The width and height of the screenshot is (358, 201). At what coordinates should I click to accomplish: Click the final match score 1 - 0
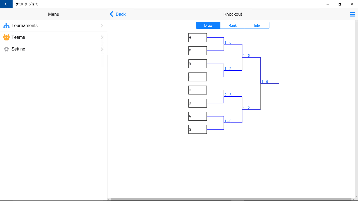pos(264,82)
